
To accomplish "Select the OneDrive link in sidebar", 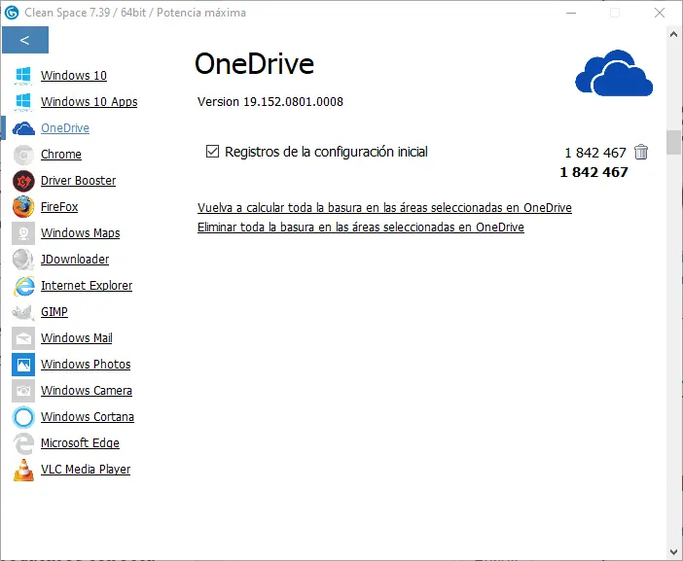I will (x=65, y=128).
